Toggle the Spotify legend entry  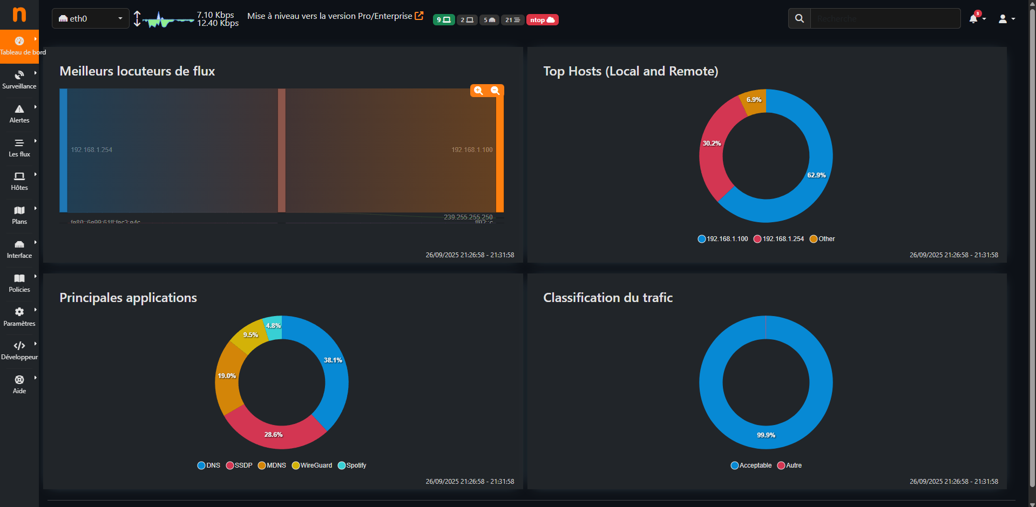352,465
